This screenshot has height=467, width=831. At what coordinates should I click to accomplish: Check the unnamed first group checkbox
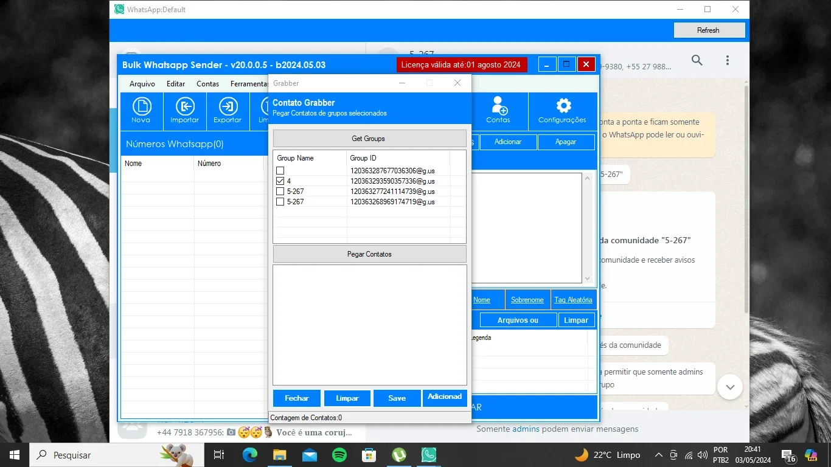coord(280,171)
